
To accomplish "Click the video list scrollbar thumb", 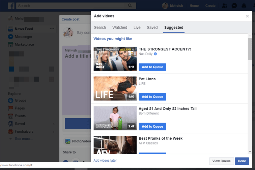I will pos(250,49).
